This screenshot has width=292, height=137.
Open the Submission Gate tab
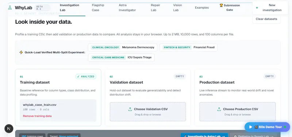[x=230, y=8]
